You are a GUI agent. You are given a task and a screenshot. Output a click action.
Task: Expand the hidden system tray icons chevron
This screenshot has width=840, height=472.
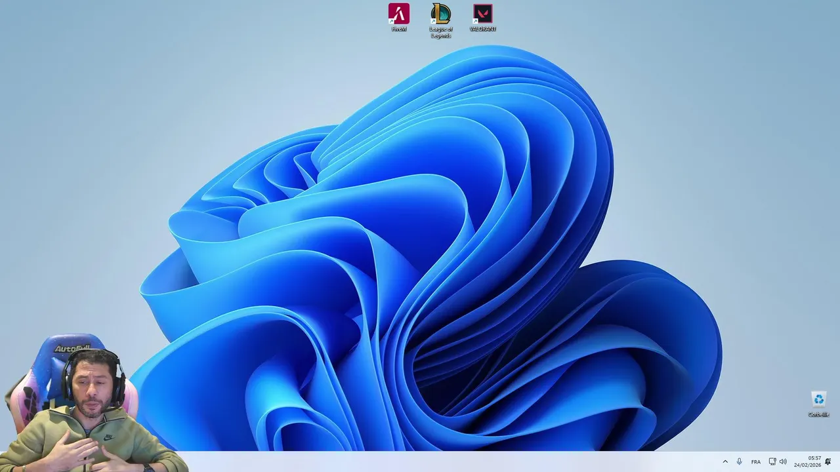click(x=725, y=462)
